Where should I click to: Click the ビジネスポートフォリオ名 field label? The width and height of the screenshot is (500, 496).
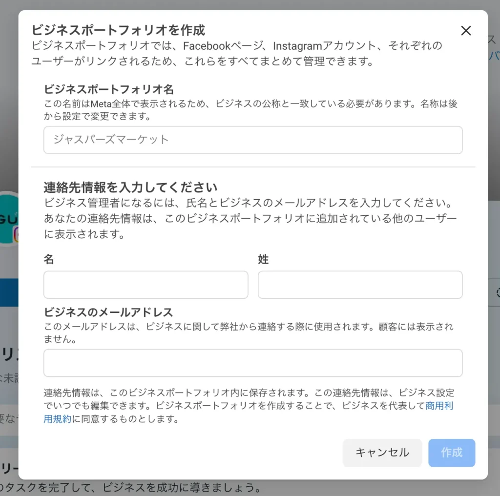[x=109, y=89]
